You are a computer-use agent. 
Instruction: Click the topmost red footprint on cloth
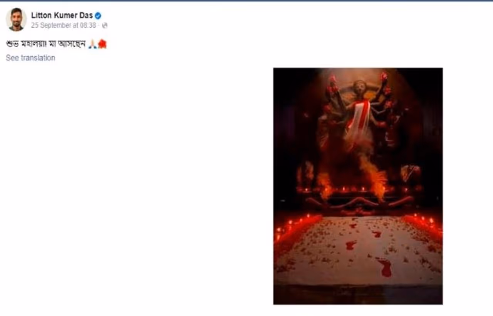click(x=353, y=226)
